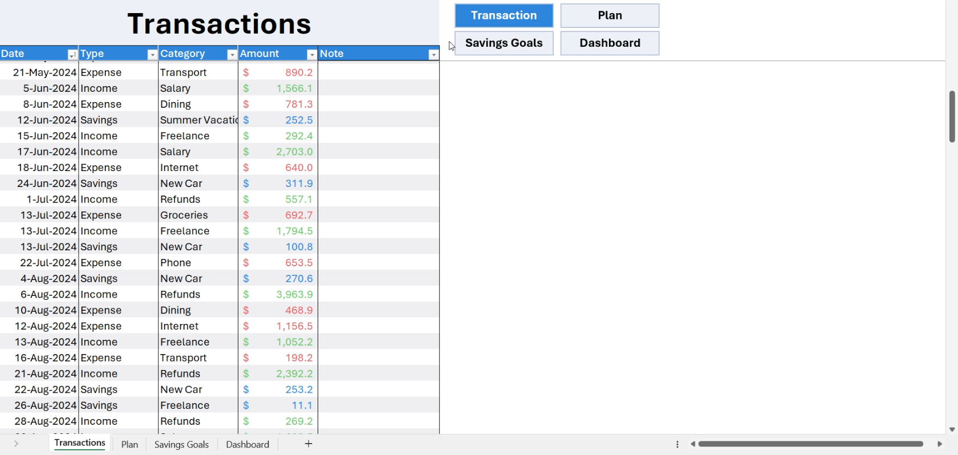Add a new sheet with plus icon
958x455 pixels.
[x=308, y=444]
